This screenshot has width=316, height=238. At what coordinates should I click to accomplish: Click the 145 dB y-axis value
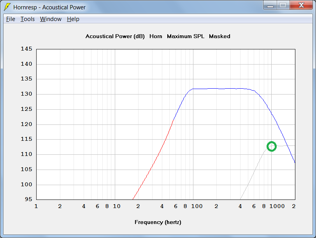coord(26,49)
